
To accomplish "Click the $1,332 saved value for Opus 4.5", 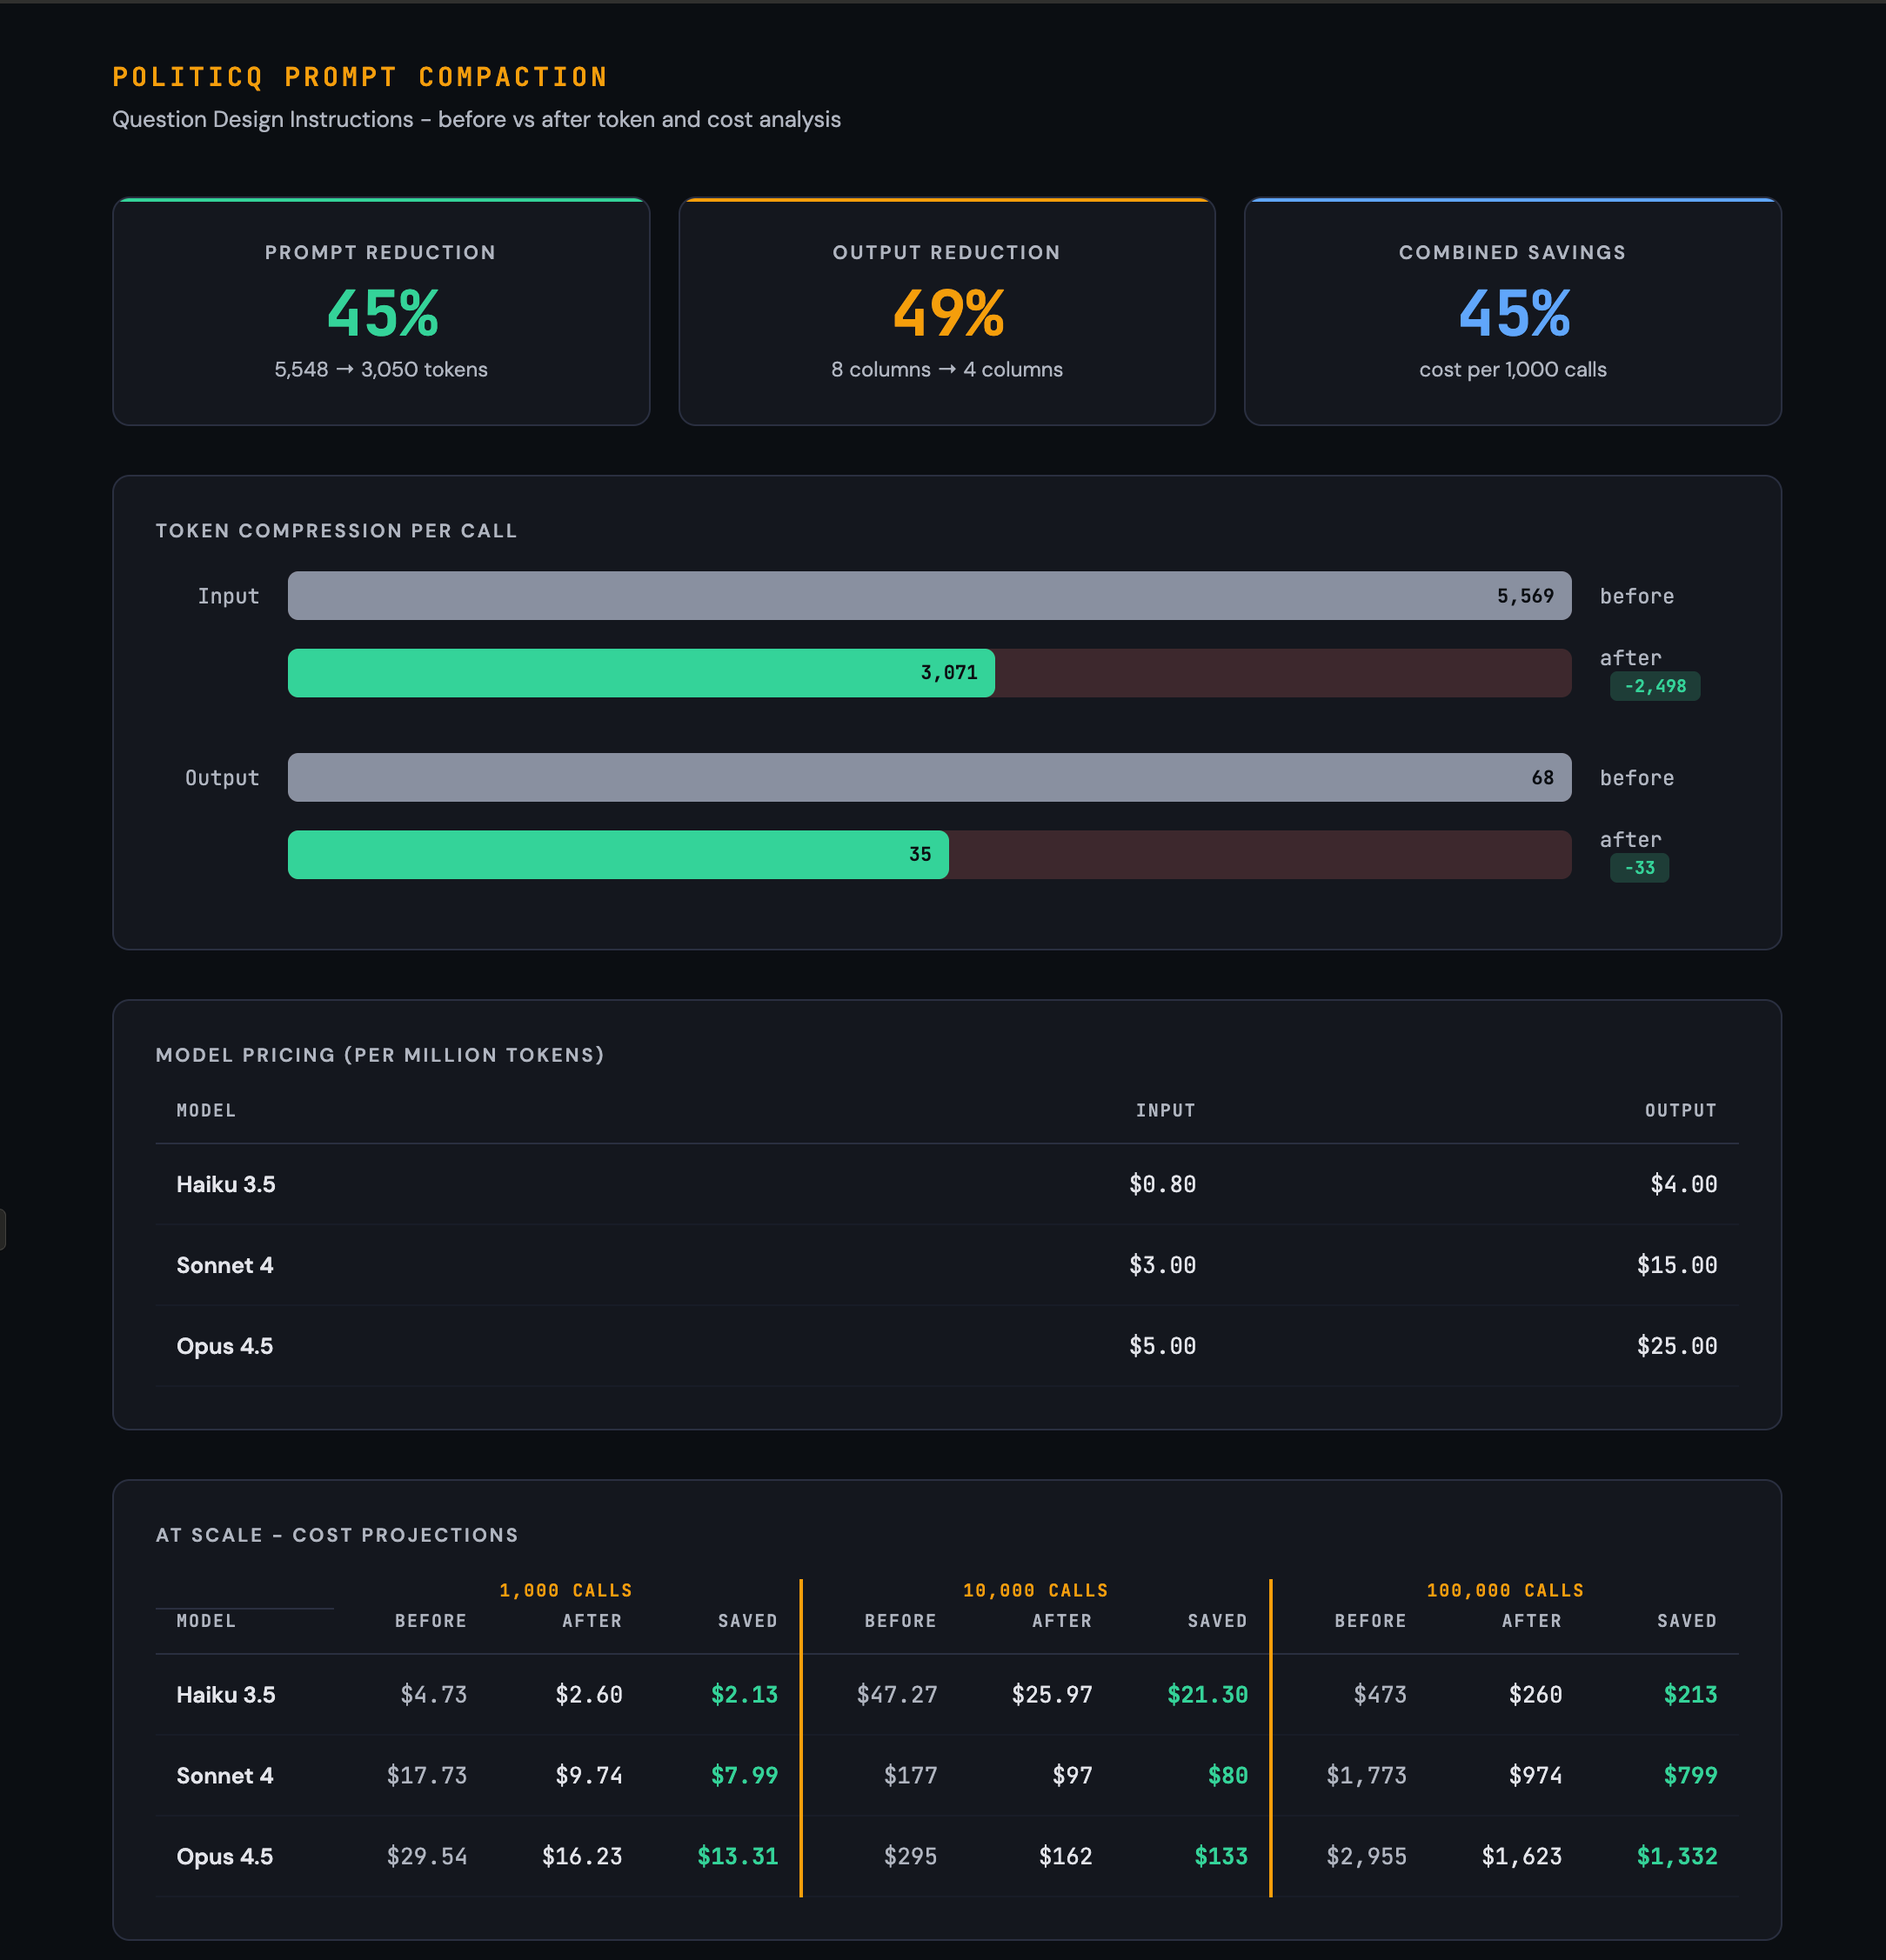I will tap(1677, 1857).
